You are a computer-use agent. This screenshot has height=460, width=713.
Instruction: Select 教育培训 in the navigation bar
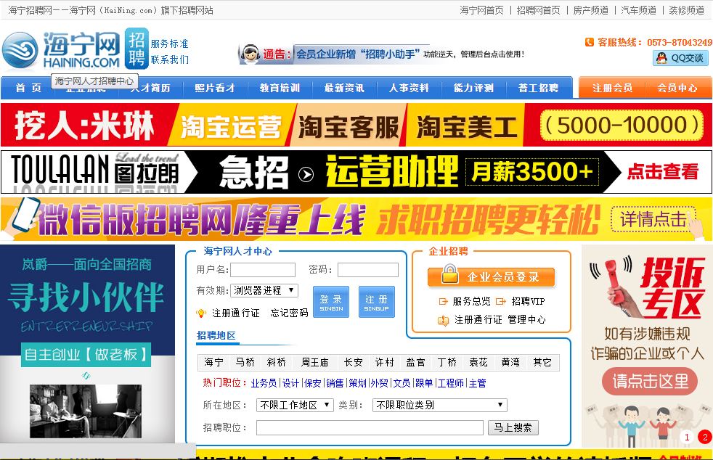pos(280,89)
